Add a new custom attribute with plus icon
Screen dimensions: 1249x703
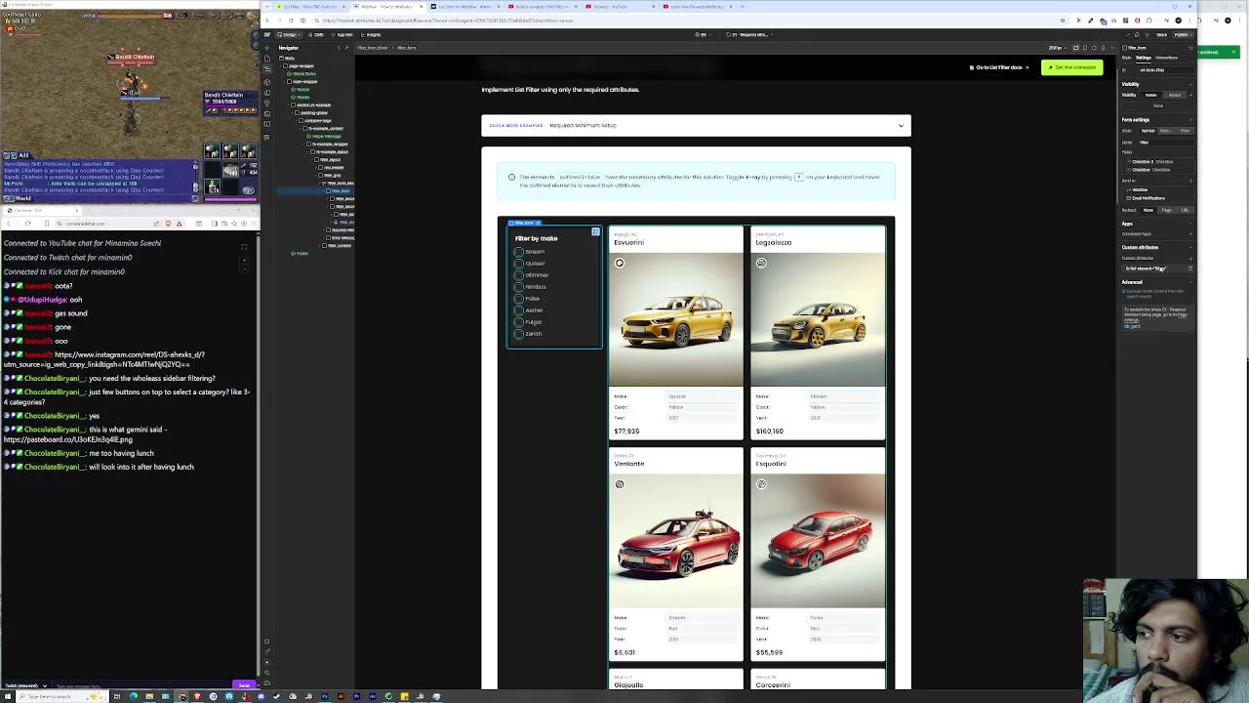point(1190,258)
